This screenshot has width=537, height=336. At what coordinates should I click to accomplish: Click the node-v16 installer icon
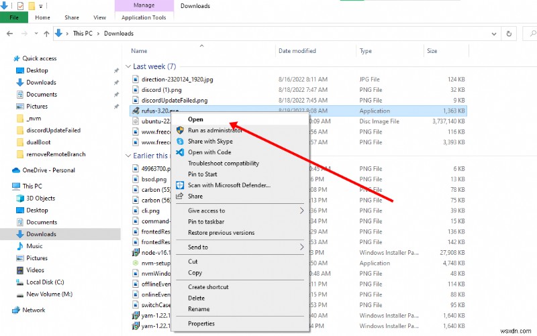click(136, 253)
